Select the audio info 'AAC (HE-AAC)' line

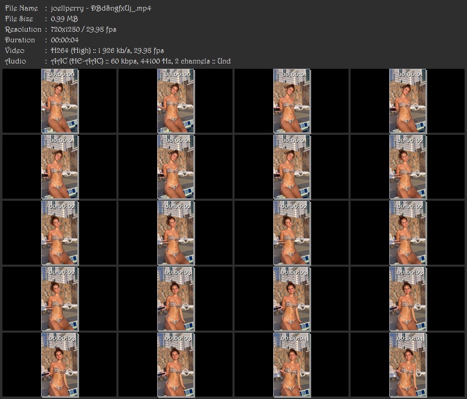(x=140, y=61)
